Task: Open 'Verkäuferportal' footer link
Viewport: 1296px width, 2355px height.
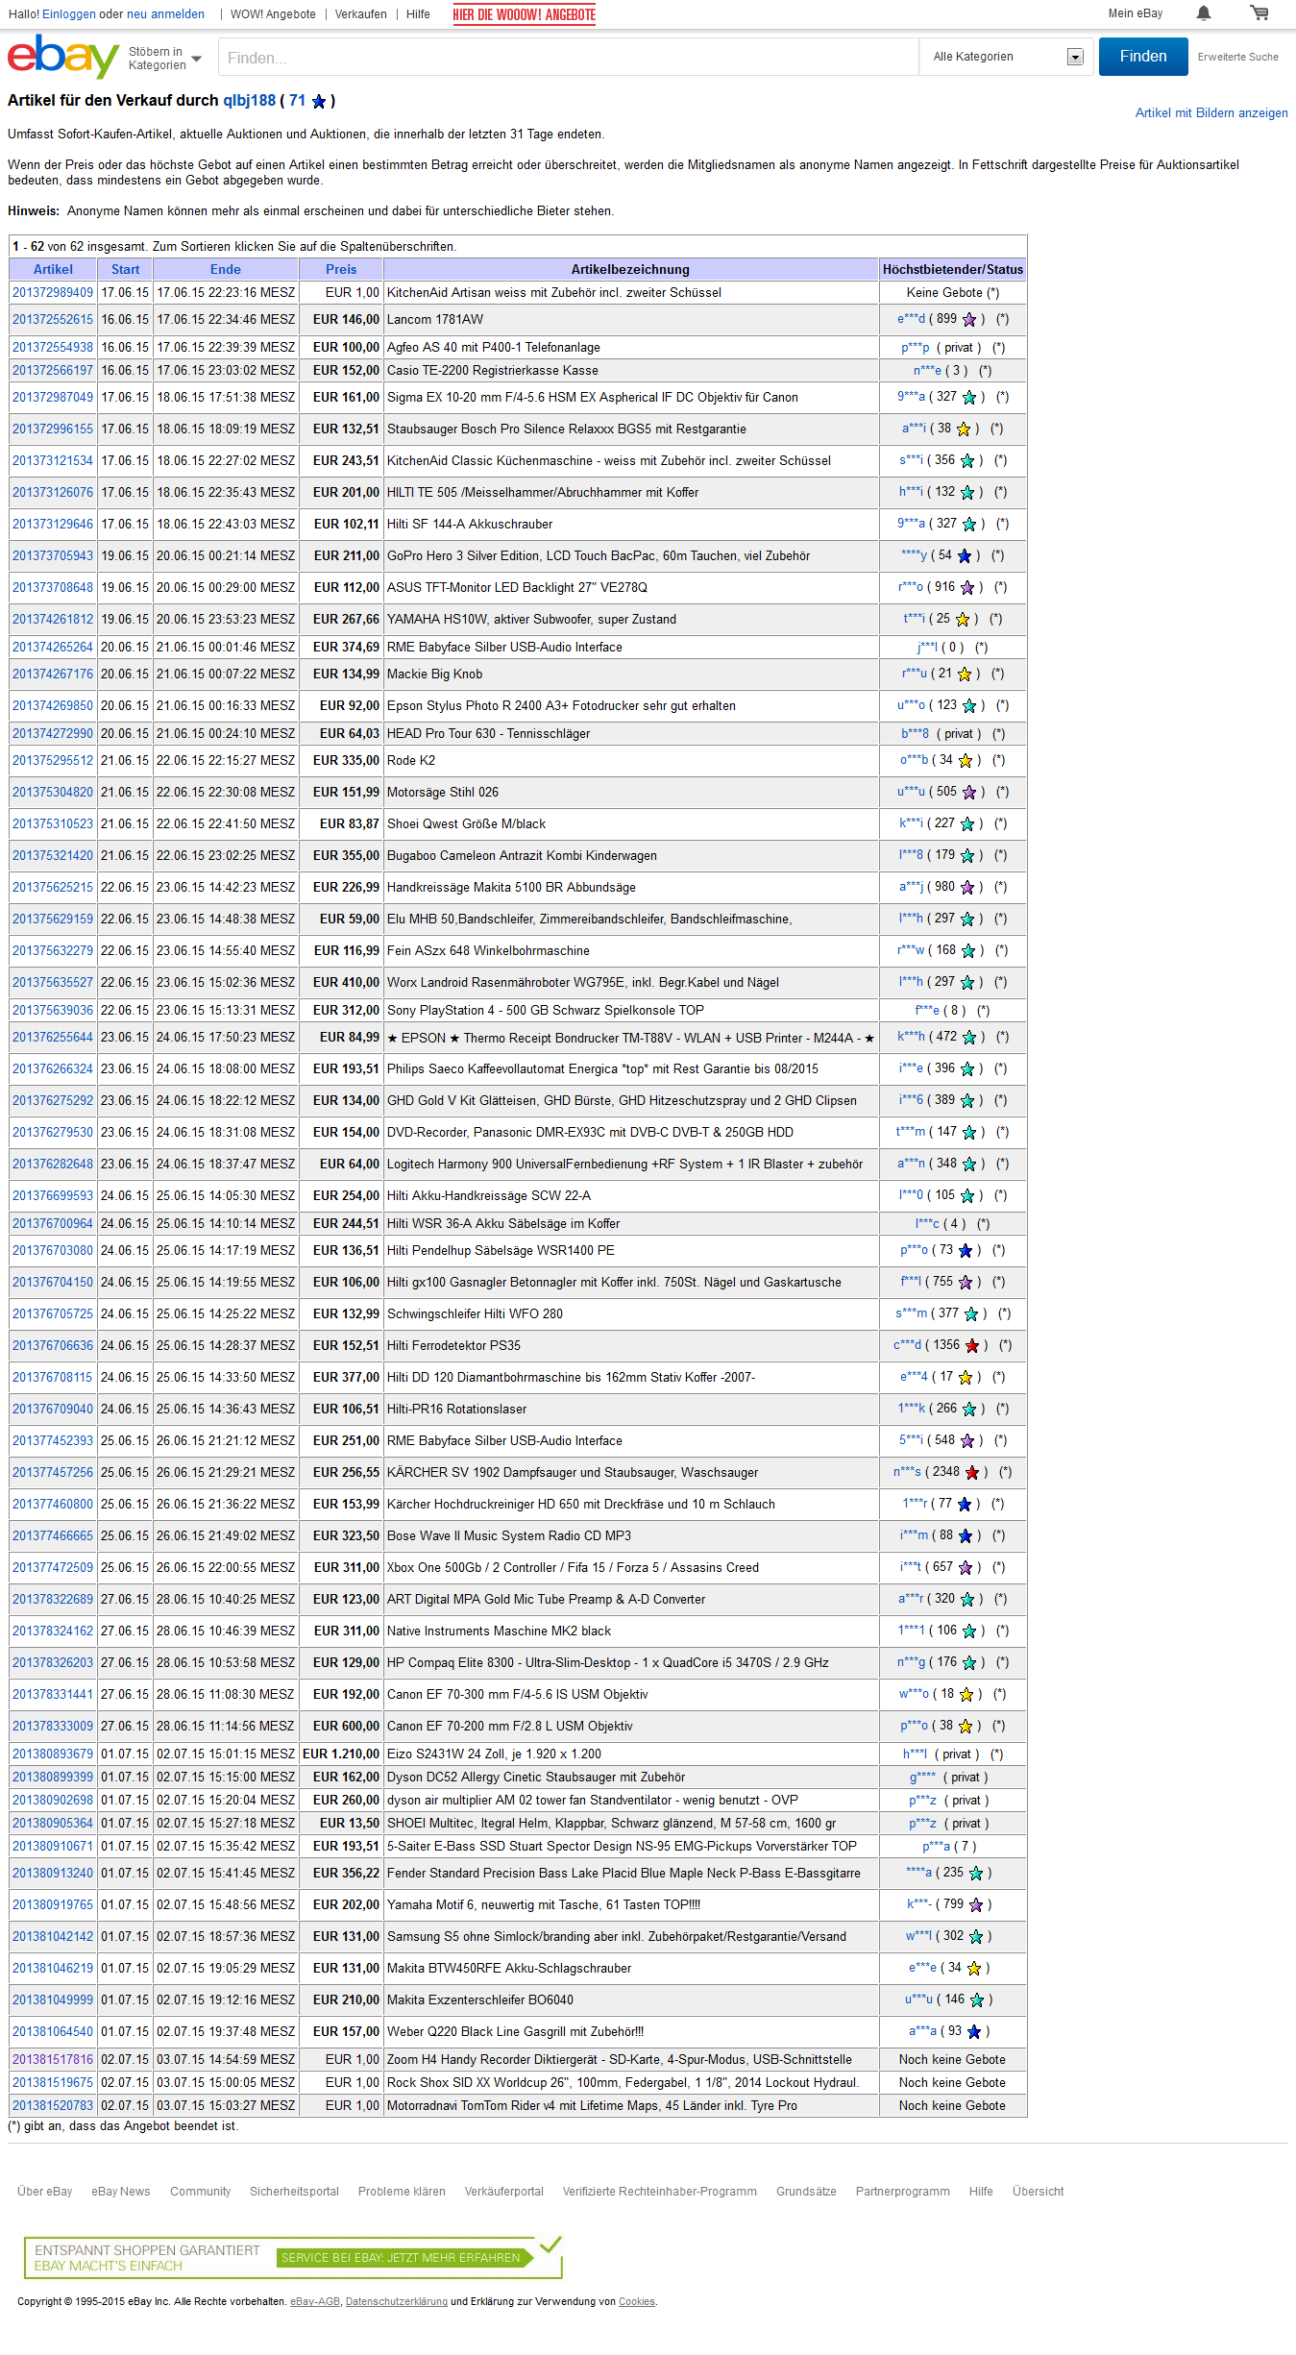Action: click(x=504, y=2192)
